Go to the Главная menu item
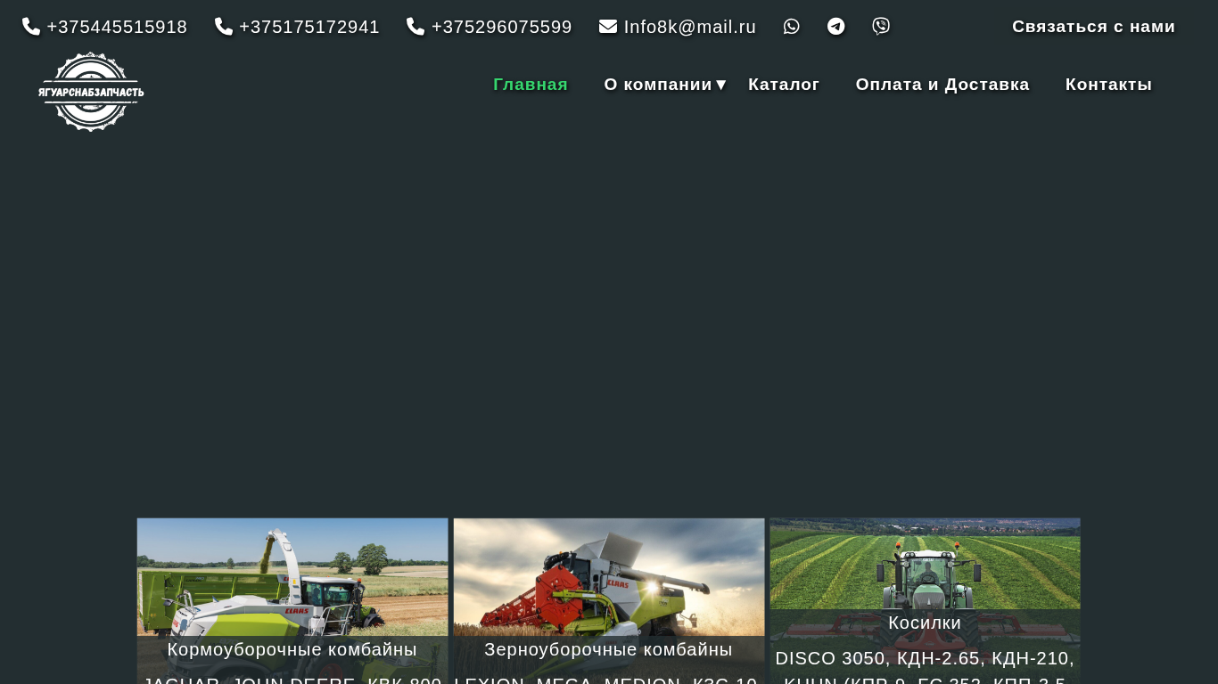1218x684 pixels. coord(531,85)
